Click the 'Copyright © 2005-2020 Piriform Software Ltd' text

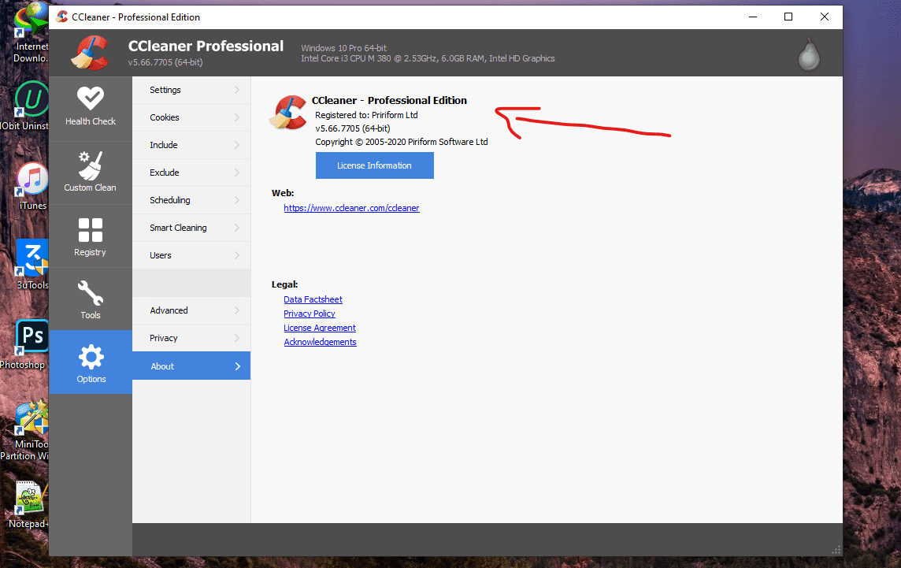point(401,142)
